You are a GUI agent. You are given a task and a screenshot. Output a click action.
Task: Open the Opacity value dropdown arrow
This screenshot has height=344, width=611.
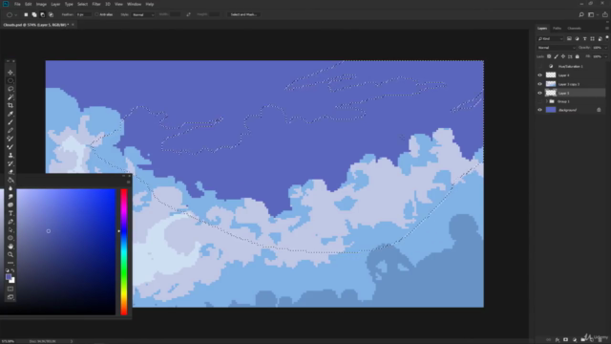606,48
